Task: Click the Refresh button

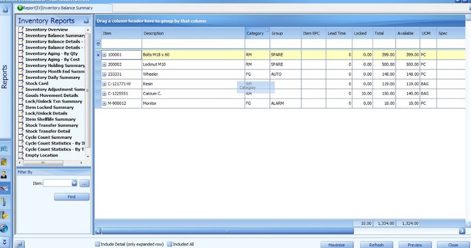Action: [x=376, y=245]
